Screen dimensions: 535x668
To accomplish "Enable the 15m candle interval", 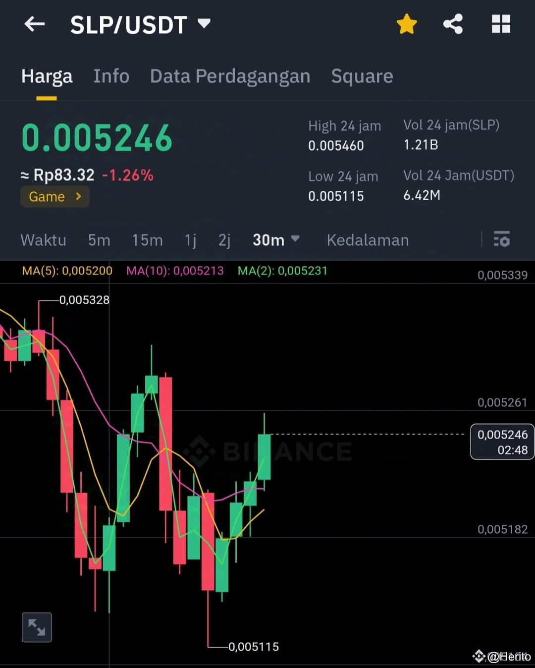I will 147,240.
